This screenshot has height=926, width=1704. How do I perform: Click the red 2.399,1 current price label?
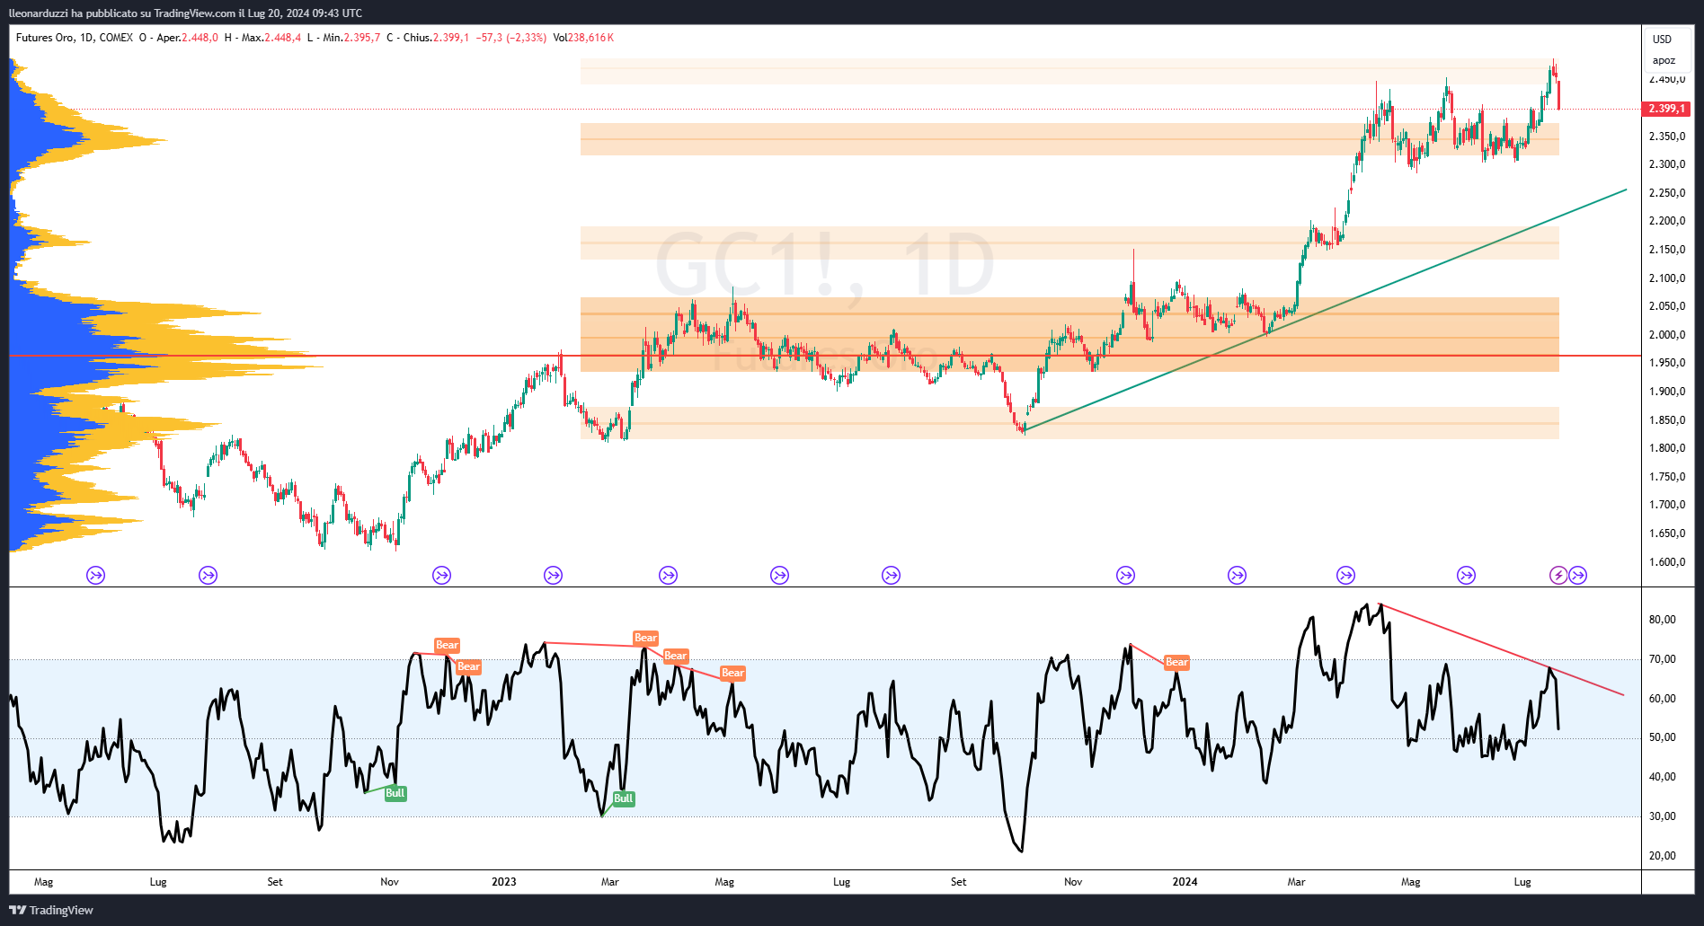click(1666, 109)
